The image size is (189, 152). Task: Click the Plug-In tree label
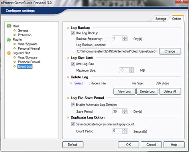coord(17,39)
